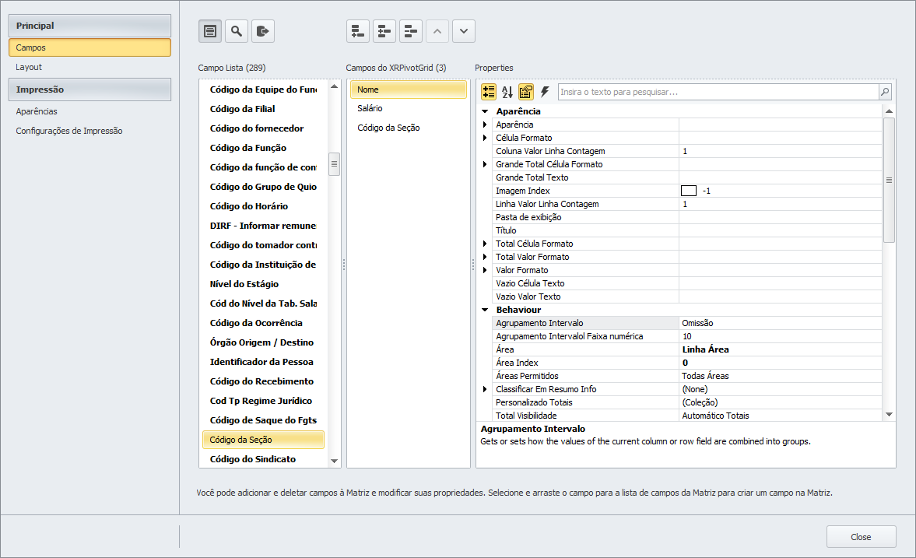This screenshot has width=916, height=558.
Task: Select Código da Seção in XRPivotGrid fields
Action: [409, 128]
